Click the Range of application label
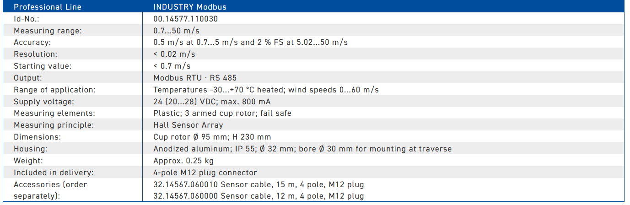Screen dimensions: 630x205 54,90
